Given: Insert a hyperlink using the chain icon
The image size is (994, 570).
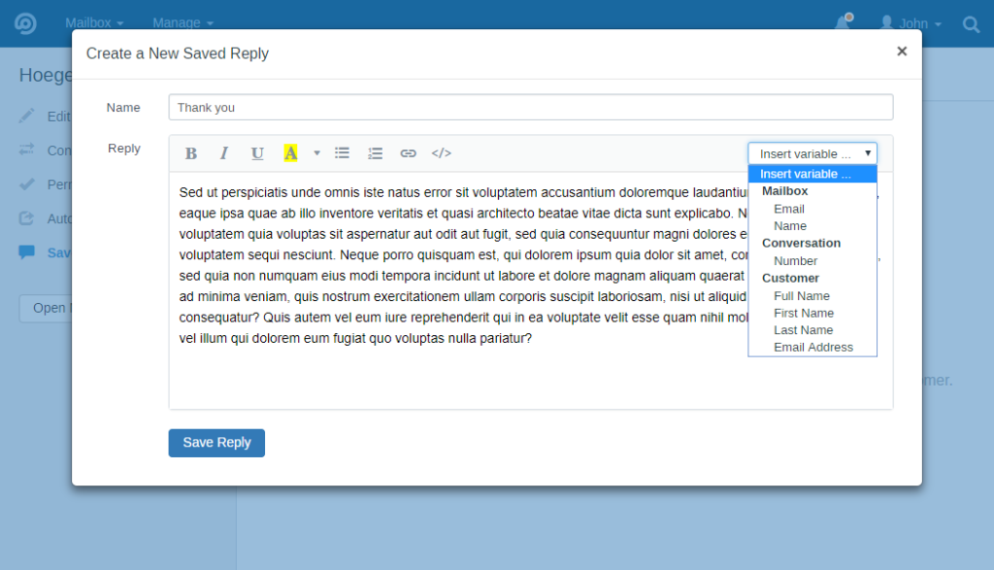Looking at the screenshot, I should [408, 152].
